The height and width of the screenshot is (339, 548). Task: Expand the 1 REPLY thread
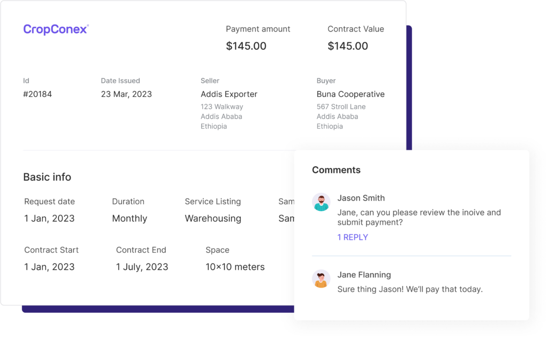point(352,237)
